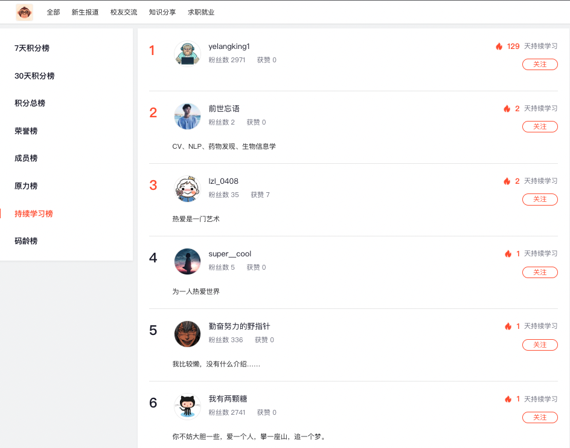Open the username link 我有两颗糖
The width and height of the screenshot is (570, 448).
point(228,399)
